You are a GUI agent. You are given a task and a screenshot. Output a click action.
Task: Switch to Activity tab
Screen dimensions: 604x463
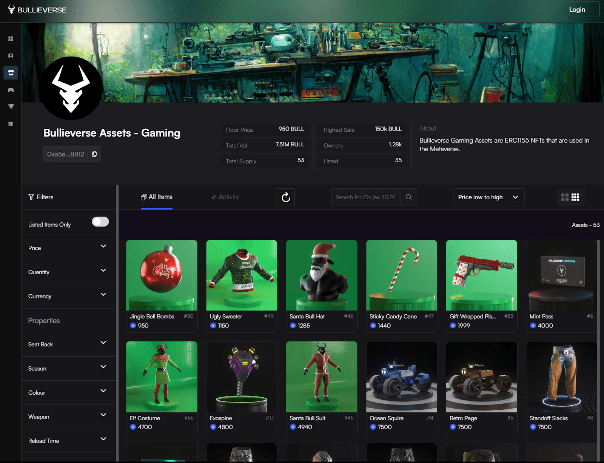tap(225, 197)
